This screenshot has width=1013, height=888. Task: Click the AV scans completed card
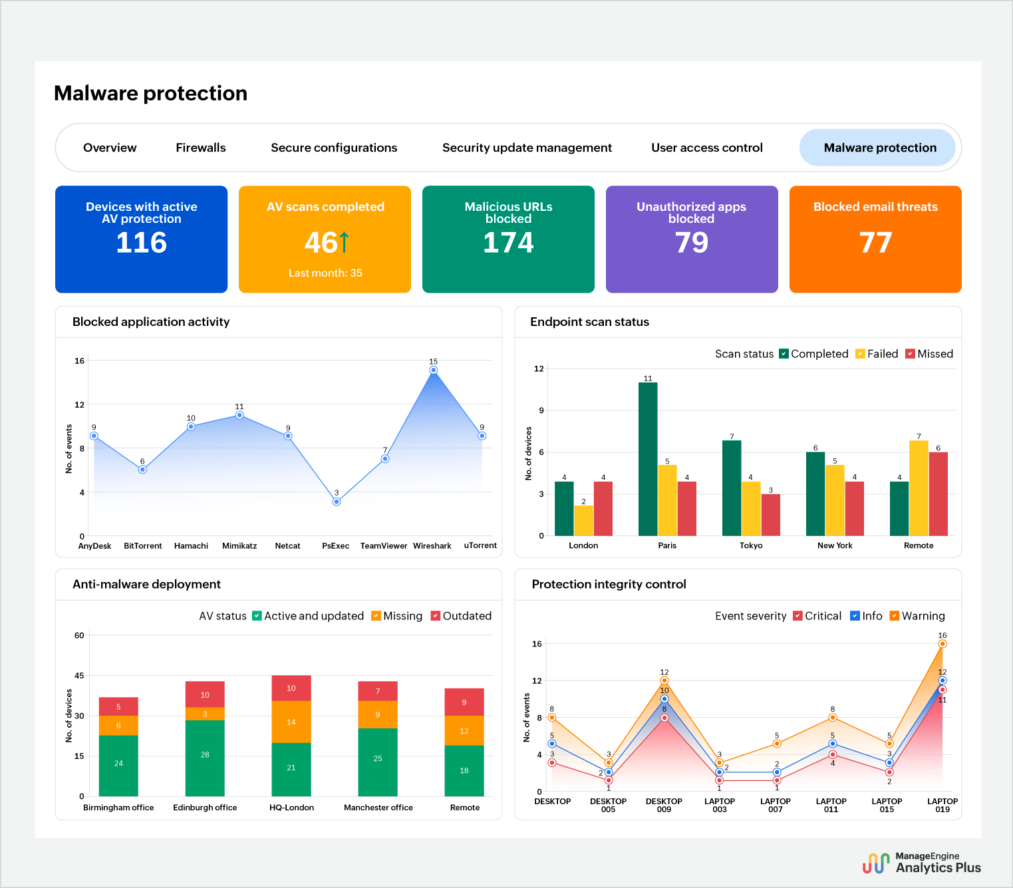325,239
